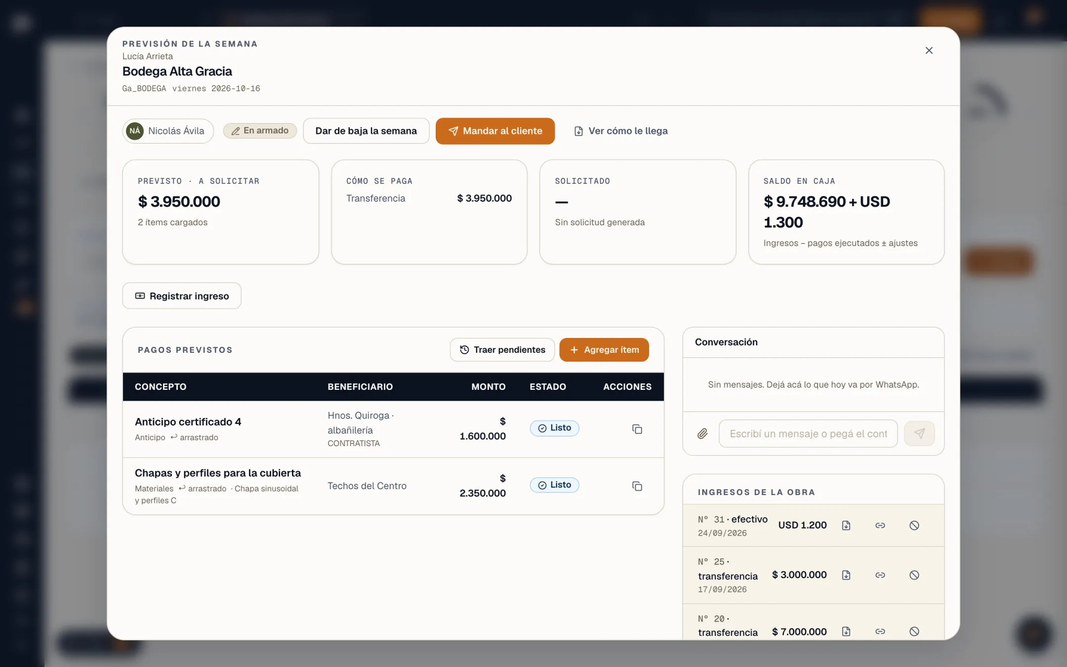The height and width of the screenshot is (667, 1067).
Task: Open Ver cómo le llega preview
Action: [x=620, y=131]
